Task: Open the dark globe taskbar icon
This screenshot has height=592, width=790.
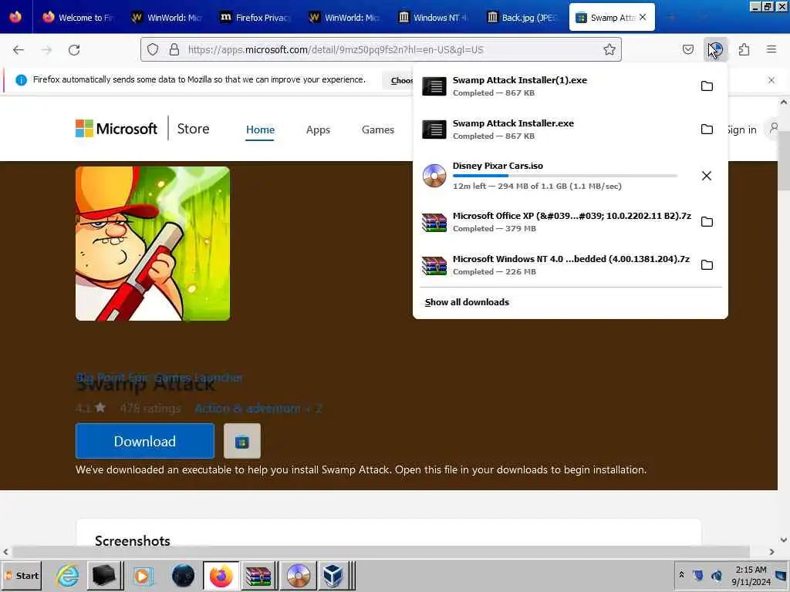Action: (x=183, y=575)
